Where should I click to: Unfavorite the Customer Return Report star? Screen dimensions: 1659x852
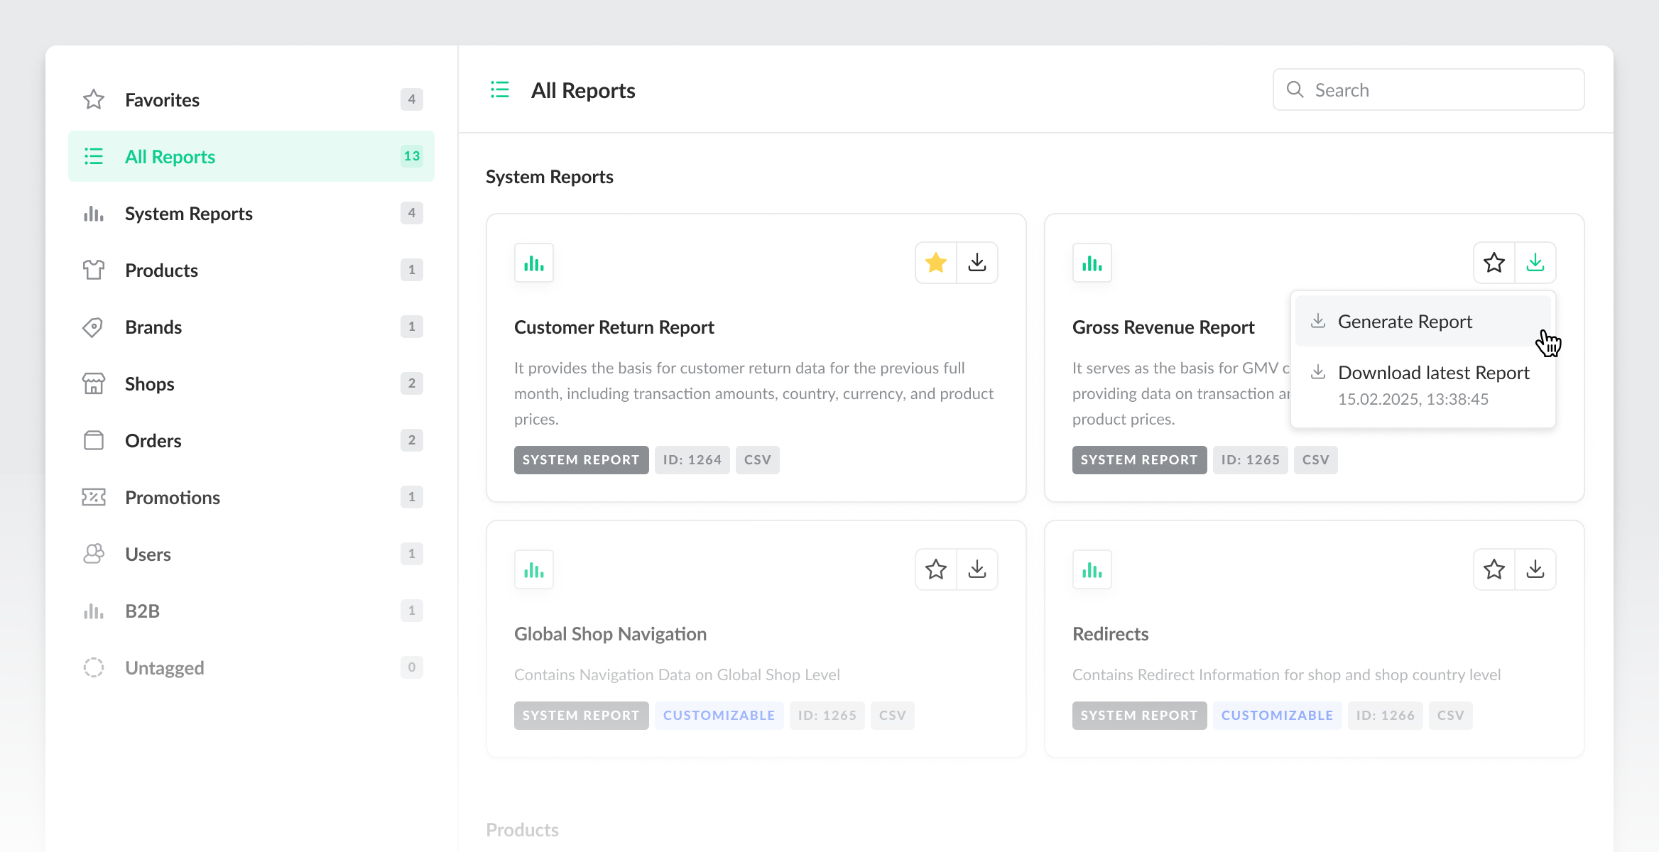(x=936, y=263)
